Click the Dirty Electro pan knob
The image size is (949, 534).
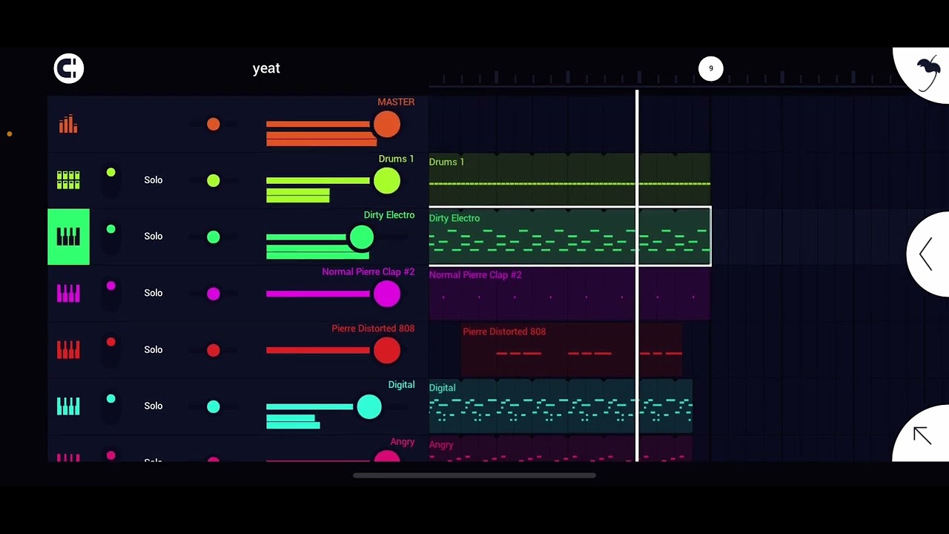click(214, 237)
